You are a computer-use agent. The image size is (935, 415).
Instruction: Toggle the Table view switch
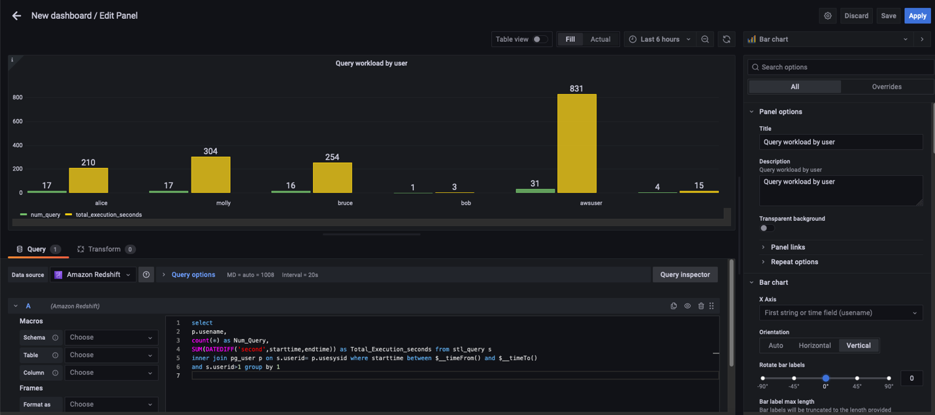(x=540, y=39)
